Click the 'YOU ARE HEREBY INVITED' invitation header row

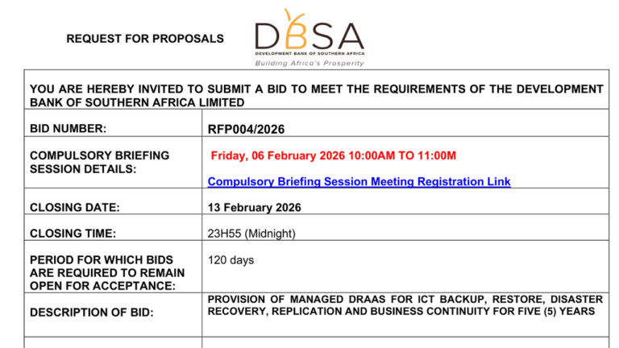(316, 95)
